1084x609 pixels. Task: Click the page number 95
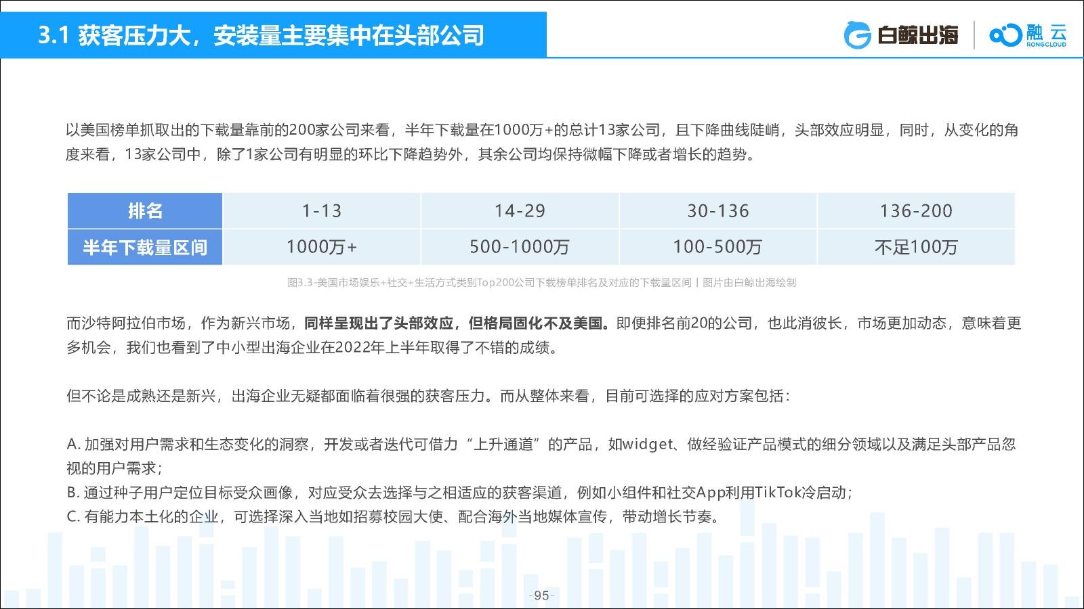click(x=541, y=595)
